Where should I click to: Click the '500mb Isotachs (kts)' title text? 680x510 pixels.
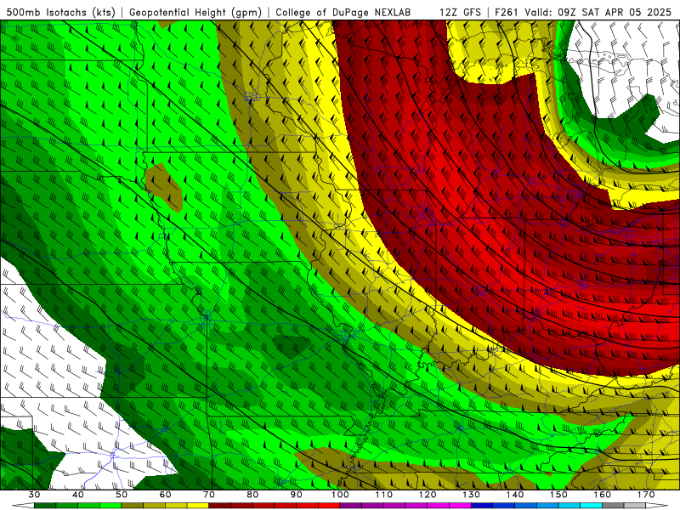coord(60,12)
